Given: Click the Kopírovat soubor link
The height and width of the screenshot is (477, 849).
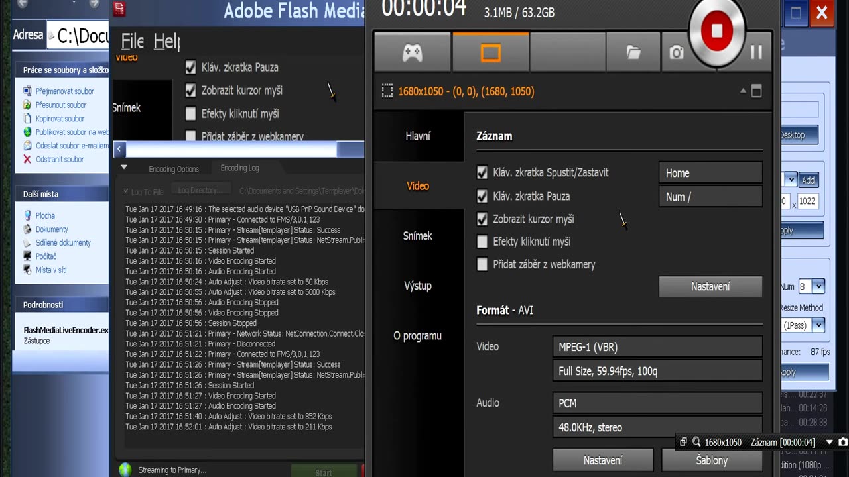Looking at the screenshot, I should [60, 119].
